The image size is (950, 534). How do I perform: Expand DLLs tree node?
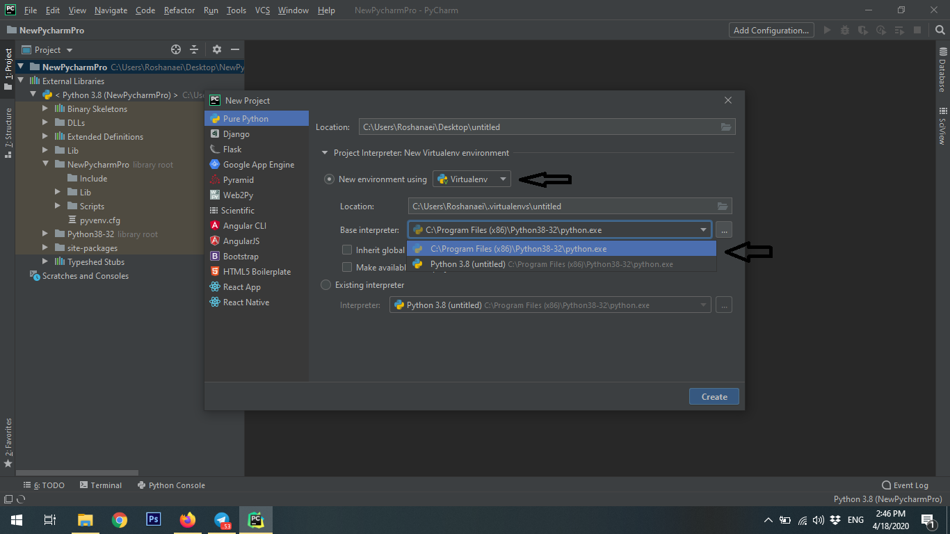tap(46, 123)
